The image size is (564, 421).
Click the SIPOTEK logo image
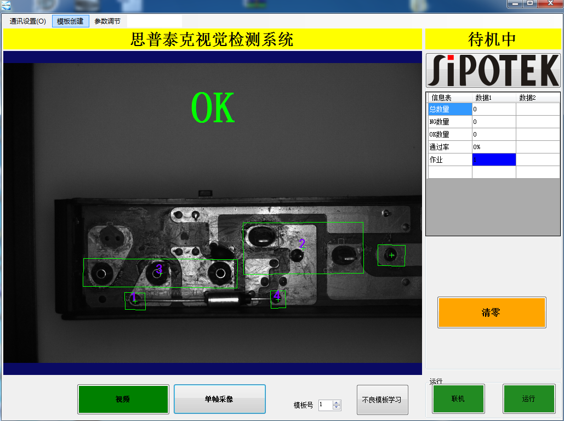coord(493,70)
